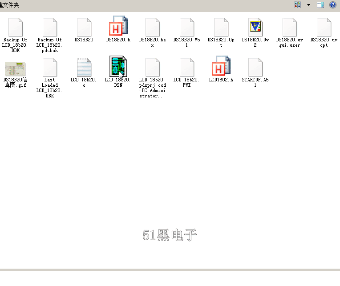
Task: Select the DS18B20.h header file icon
Action: pos(118,25)
